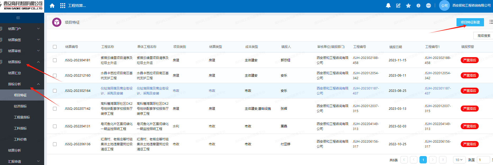Click the 结算编号 column header
The width and height of the screenshot is (493, 165).
72,47
